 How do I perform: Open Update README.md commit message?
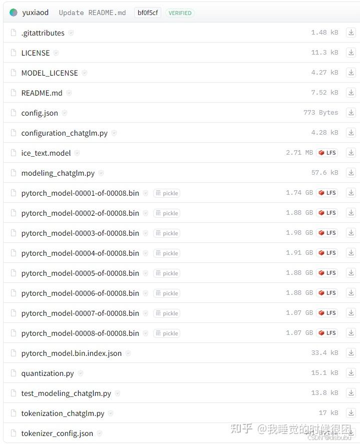pos(92,13)
